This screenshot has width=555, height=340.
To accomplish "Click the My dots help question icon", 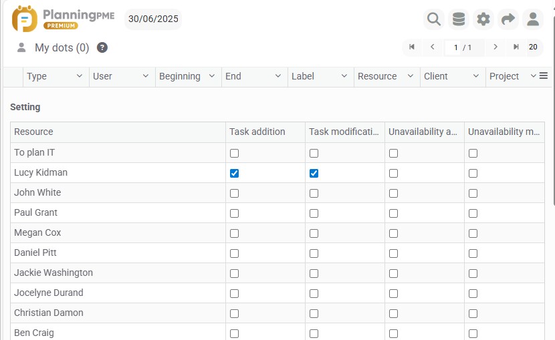I will [x=102, y=47].
